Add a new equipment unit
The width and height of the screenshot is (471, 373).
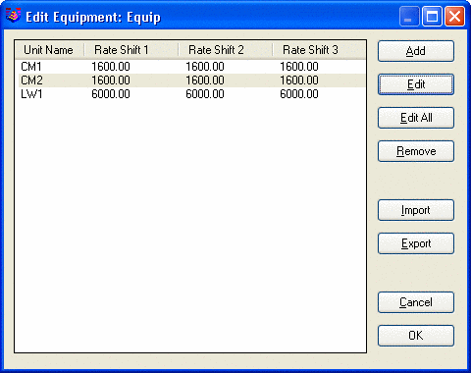pyautogui.click(x=416, y=51)
